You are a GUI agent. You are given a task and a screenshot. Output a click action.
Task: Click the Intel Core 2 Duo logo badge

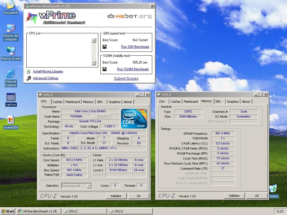click(134, 119)
